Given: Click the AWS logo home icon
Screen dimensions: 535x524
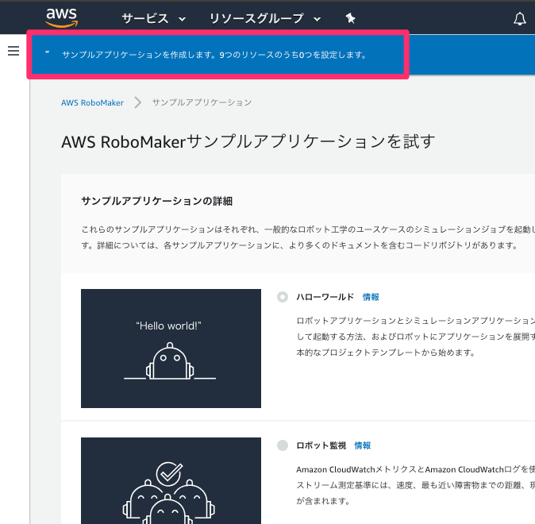Looking at the screenshot, I should [62, 17].
